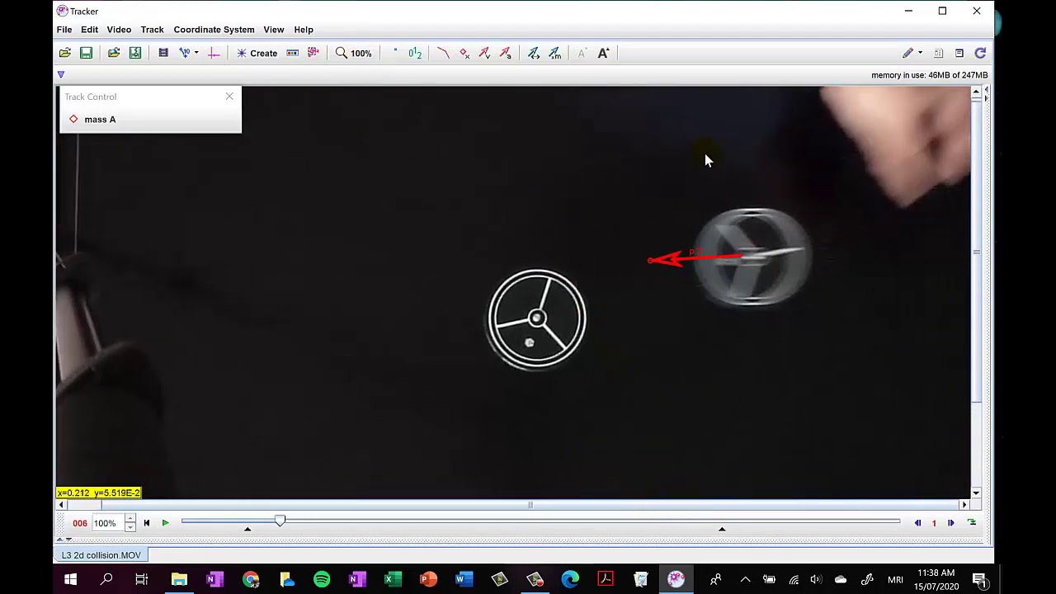Viewport: 1056px width, 594px height.
Task: Click the white center target disc in video
Action: pyautogui.click(x=537, y=318)
